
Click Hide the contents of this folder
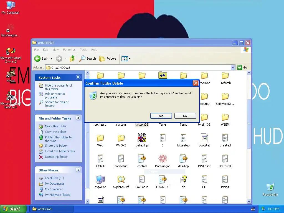pos(58,87)
